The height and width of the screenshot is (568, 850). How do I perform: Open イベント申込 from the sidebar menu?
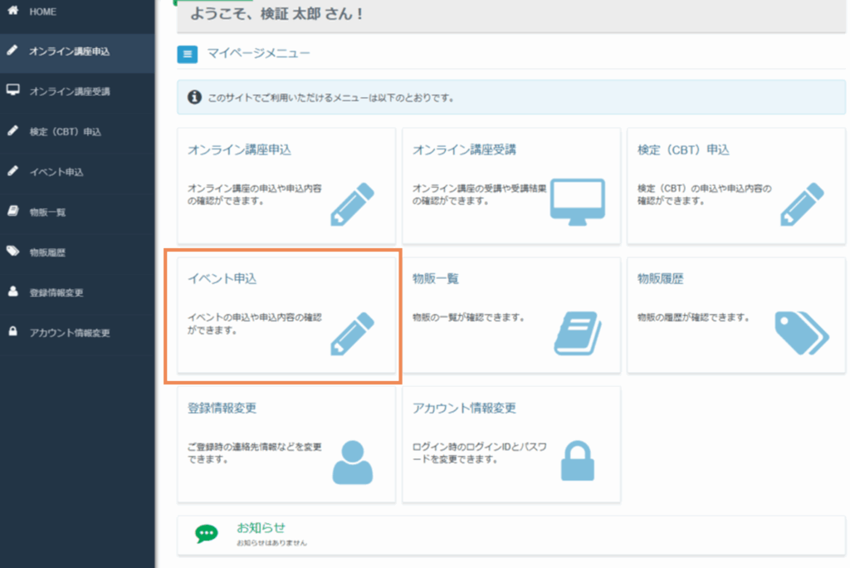tap(56, 172)
